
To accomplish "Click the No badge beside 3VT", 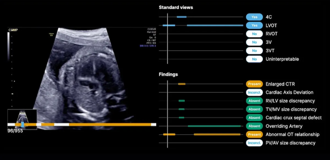I will tap(254, 51).
